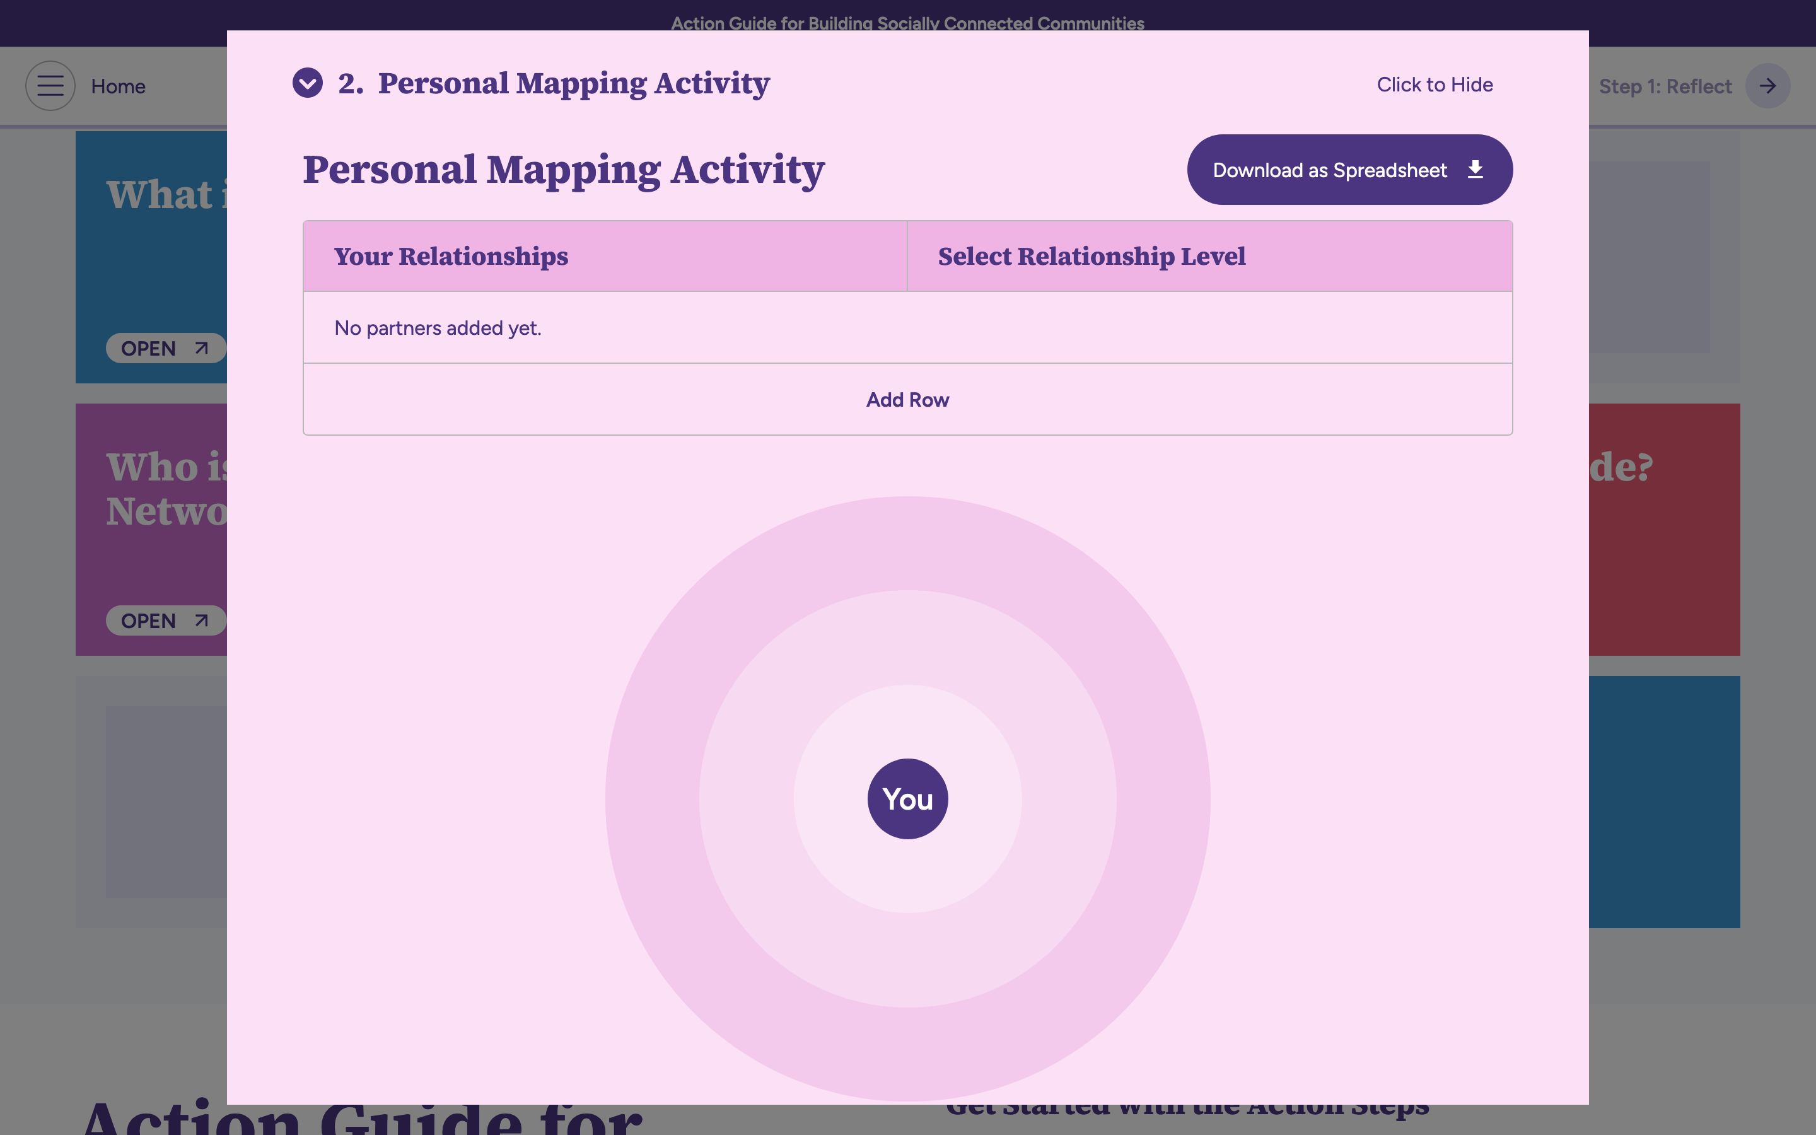
Task: Click the outermost relationship ring
Action: click(x=907, y=543)
